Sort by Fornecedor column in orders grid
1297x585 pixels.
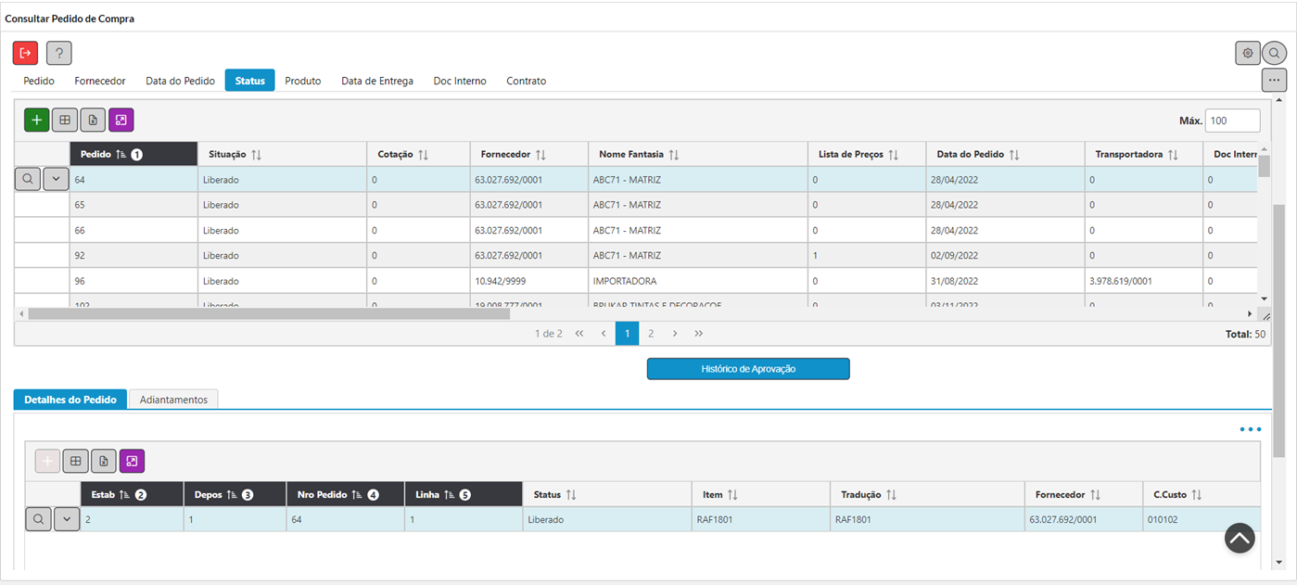coord(528,154)
